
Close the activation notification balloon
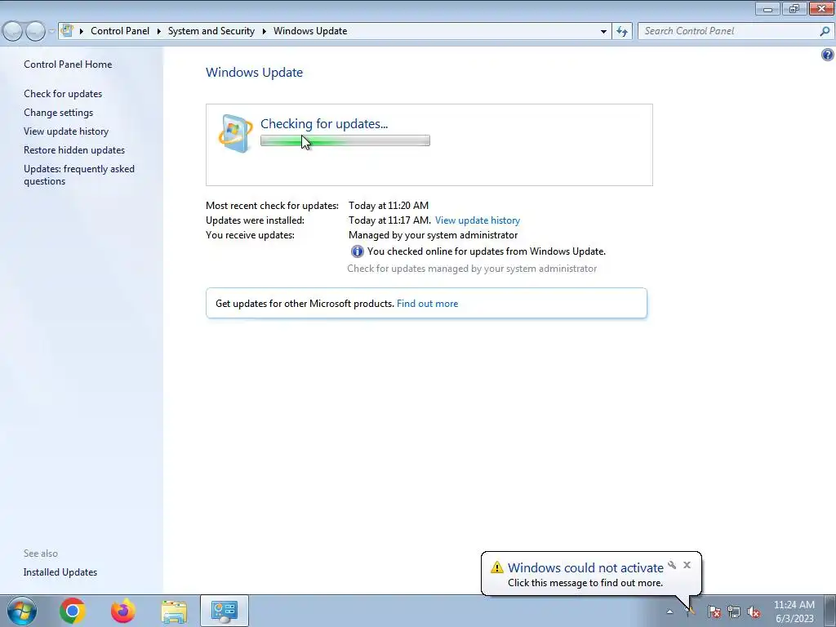(x=687, y=565)
